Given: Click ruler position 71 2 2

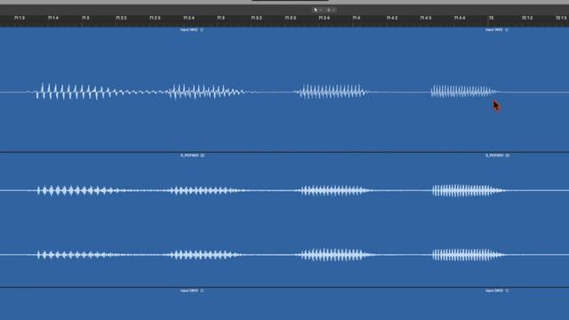Looking at the screenshot, I should point(121,18).
